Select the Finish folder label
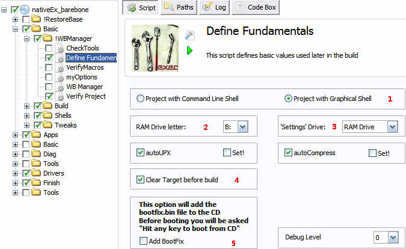Image resolution: width=406 pixels, height=249 pixels. pos(52,183)
